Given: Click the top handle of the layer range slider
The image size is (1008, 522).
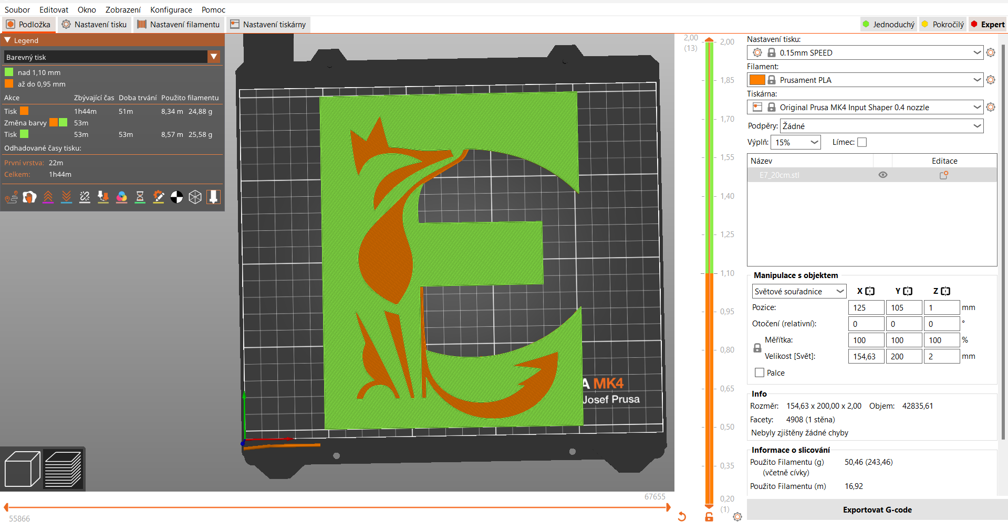Looking at the screenshot, I should [709, 39].
